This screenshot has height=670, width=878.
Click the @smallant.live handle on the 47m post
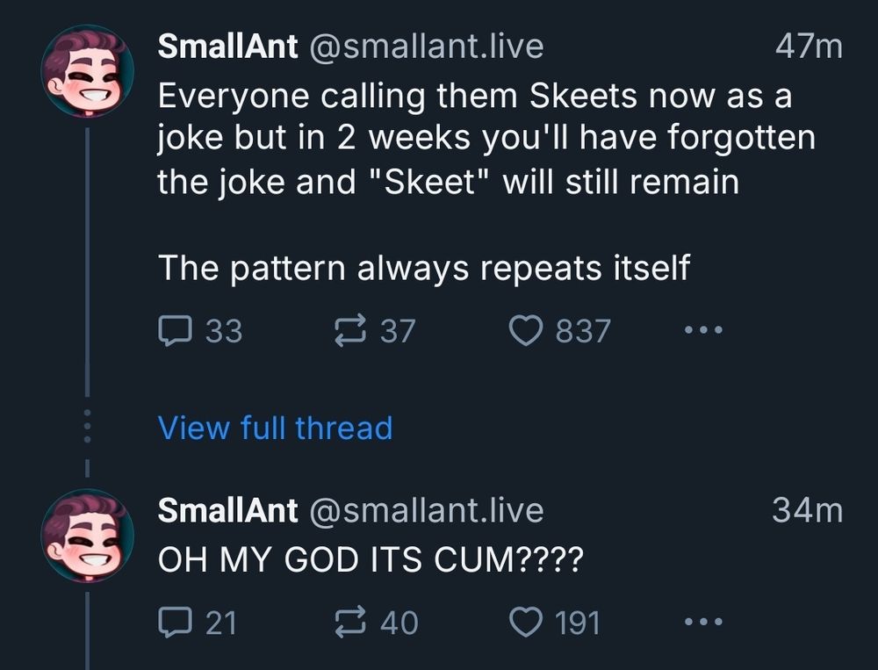click(425, 47)
